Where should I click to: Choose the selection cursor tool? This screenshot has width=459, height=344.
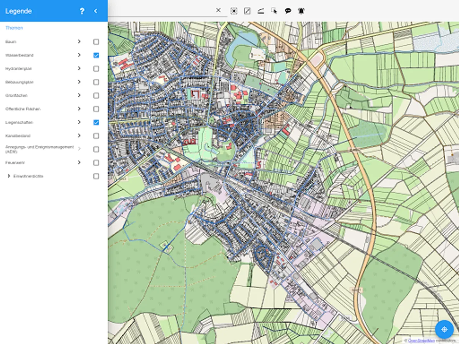(x=274, y=11)
